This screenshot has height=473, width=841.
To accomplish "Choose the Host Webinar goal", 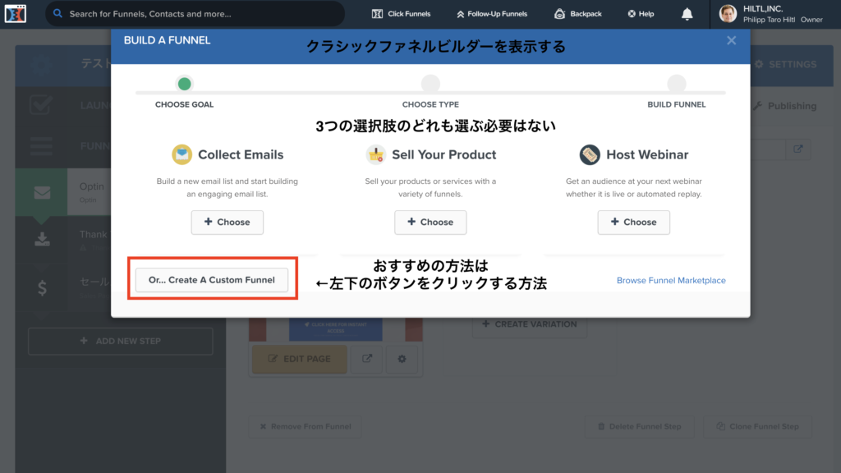I will pyautogui.click(x=633, y=222).
